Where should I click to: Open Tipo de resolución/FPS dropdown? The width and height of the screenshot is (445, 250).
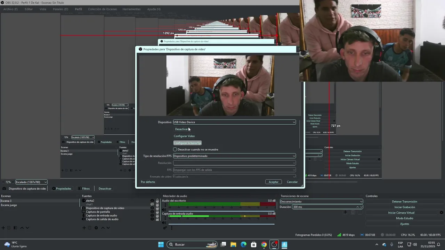[234, 156]
